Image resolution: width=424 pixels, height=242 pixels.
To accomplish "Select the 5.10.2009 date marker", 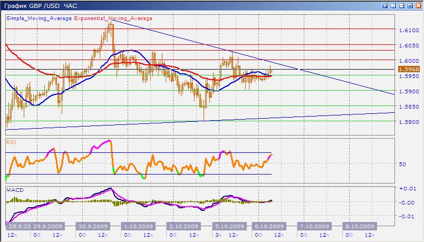I will pos(229,225).
